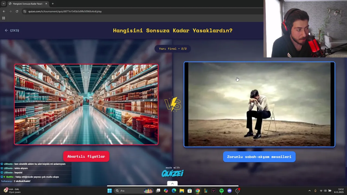Open battery status in system tray
This screenshot has height=195, width=347.
330,191
